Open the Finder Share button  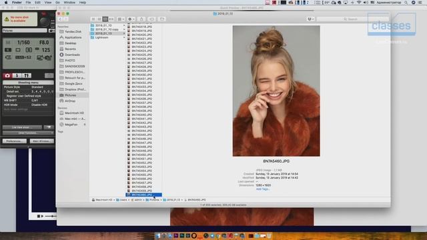[141, 19]
